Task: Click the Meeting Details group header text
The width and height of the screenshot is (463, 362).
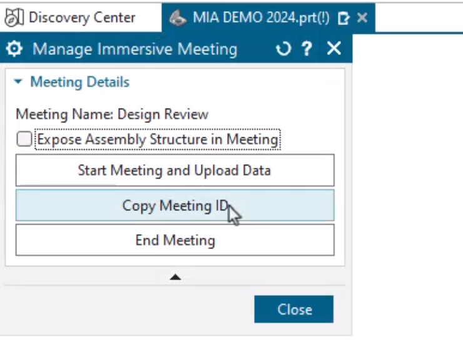Action: pyautogui.click(x=79, y=82)
